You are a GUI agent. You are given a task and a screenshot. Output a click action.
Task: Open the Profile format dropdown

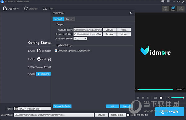[32, 109]
